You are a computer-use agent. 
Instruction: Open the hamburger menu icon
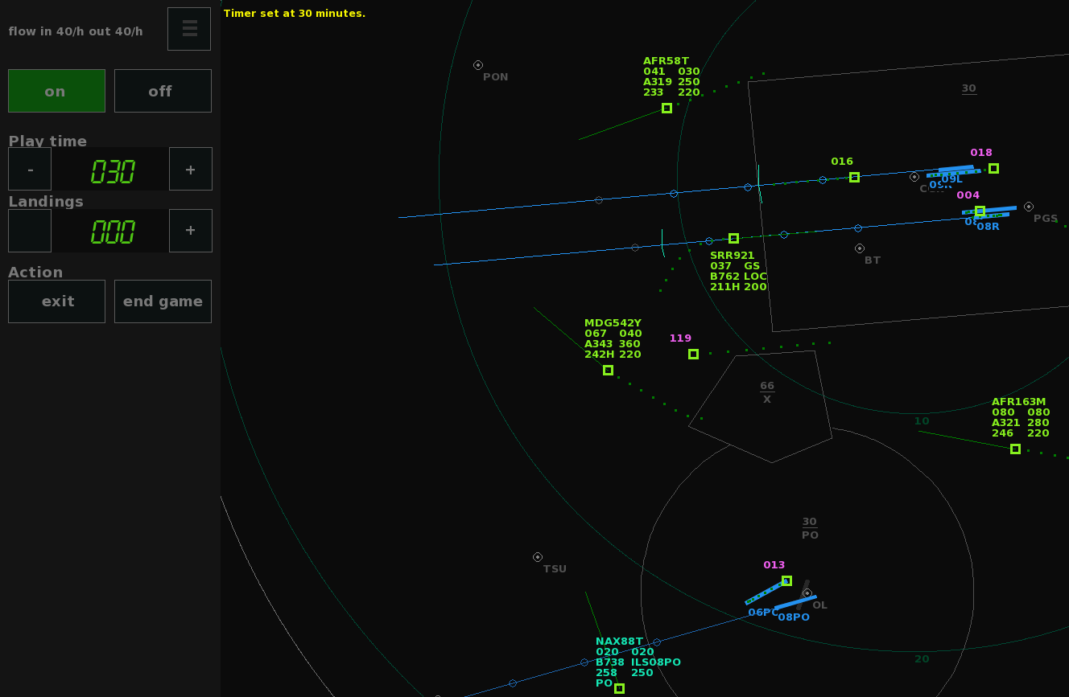[x=189, y=29]
